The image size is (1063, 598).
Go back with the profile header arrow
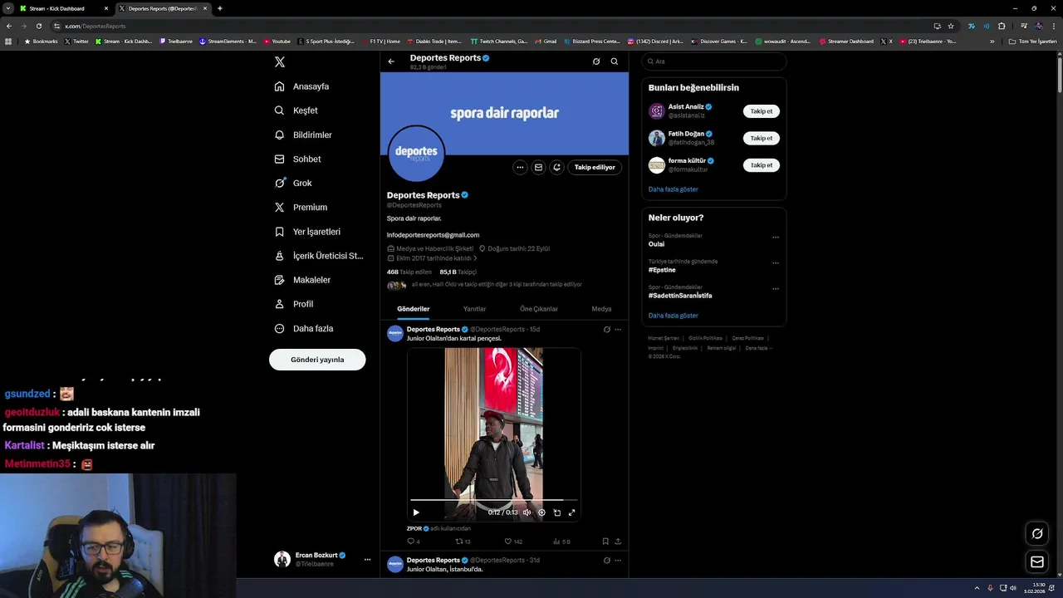(391, 61)
